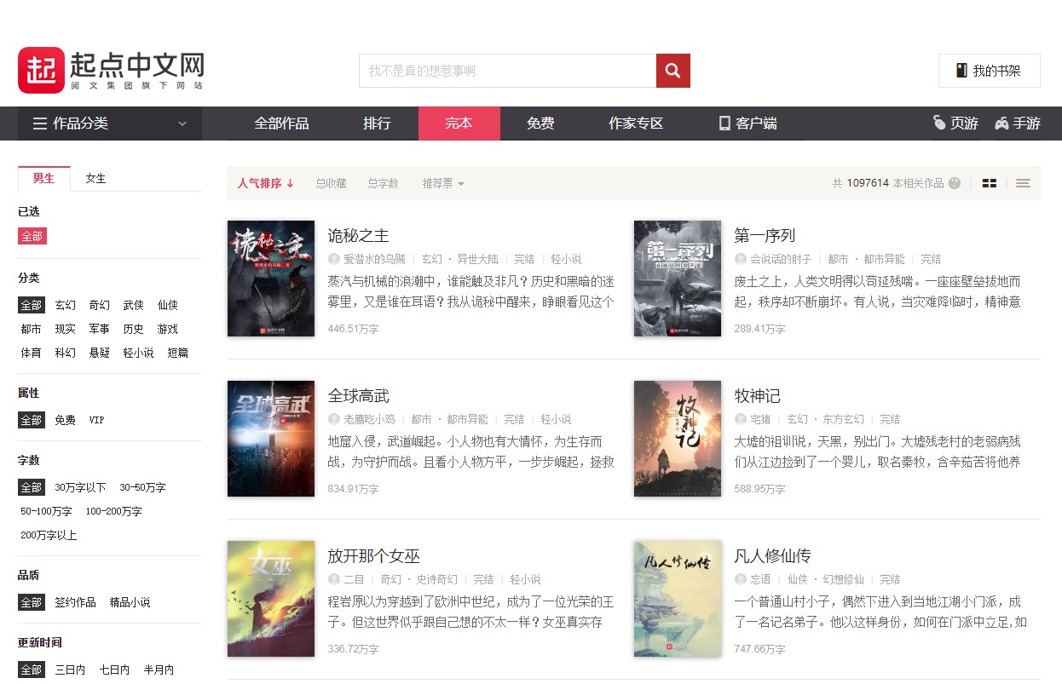This screenshot has width=1062, height=684.
Task: Click the search input field
Action: 507,71
